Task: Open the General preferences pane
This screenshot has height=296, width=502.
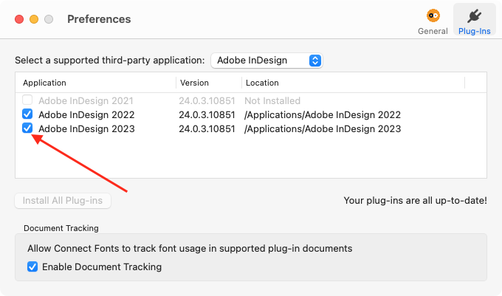Action: click(x=432, y=21)
